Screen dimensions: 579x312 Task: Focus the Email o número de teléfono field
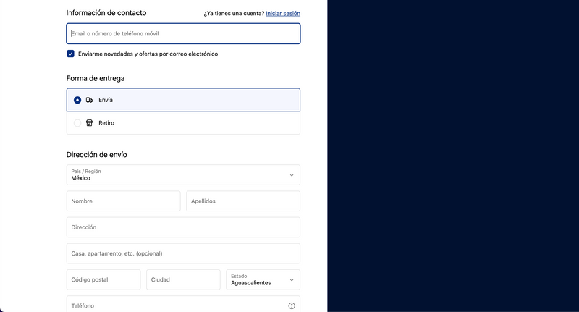pyautogui.click(x=183, y=33)
